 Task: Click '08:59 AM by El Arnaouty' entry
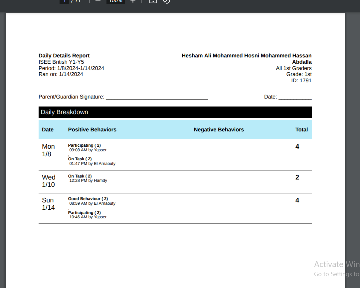[x=92, y=203]
